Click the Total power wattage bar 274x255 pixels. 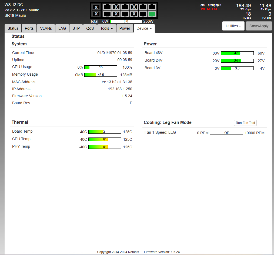126,21
